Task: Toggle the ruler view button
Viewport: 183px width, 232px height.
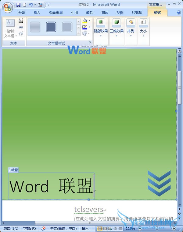Action: click(179, 52)
